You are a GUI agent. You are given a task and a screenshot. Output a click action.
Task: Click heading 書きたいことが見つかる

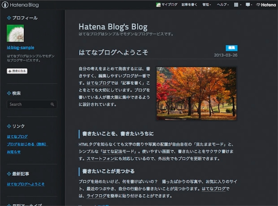click(108, 171)
